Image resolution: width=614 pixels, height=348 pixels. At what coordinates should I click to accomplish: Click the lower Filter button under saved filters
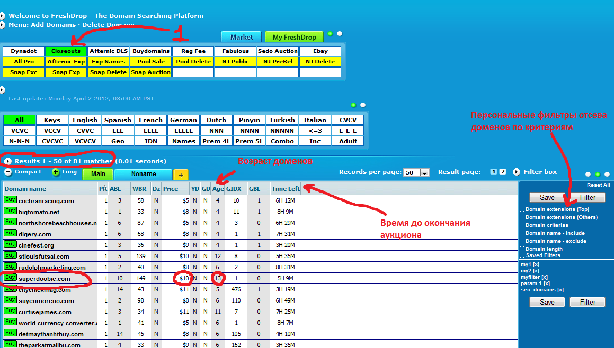(x=588, y=302)
